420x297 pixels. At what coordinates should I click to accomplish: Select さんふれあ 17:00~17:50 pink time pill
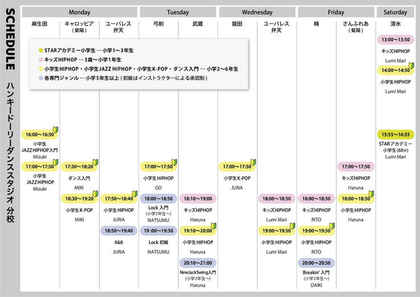coord(356,167)
